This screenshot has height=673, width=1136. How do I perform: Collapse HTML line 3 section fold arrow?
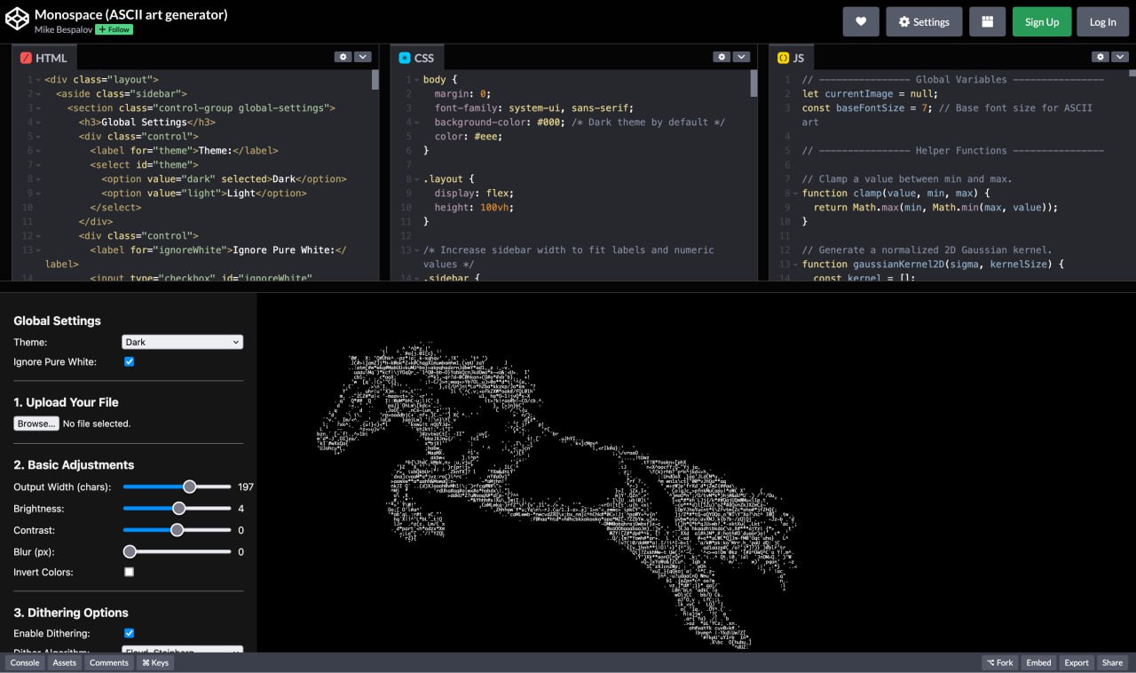click(39, 108)
